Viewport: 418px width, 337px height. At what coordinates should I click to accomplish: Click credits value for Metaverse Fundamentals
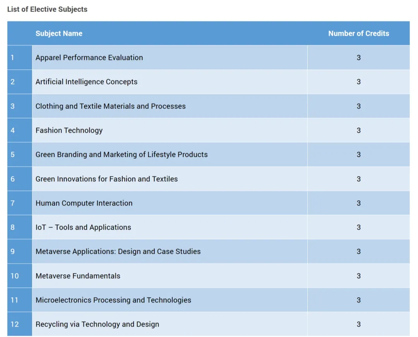tap(358, 276)
